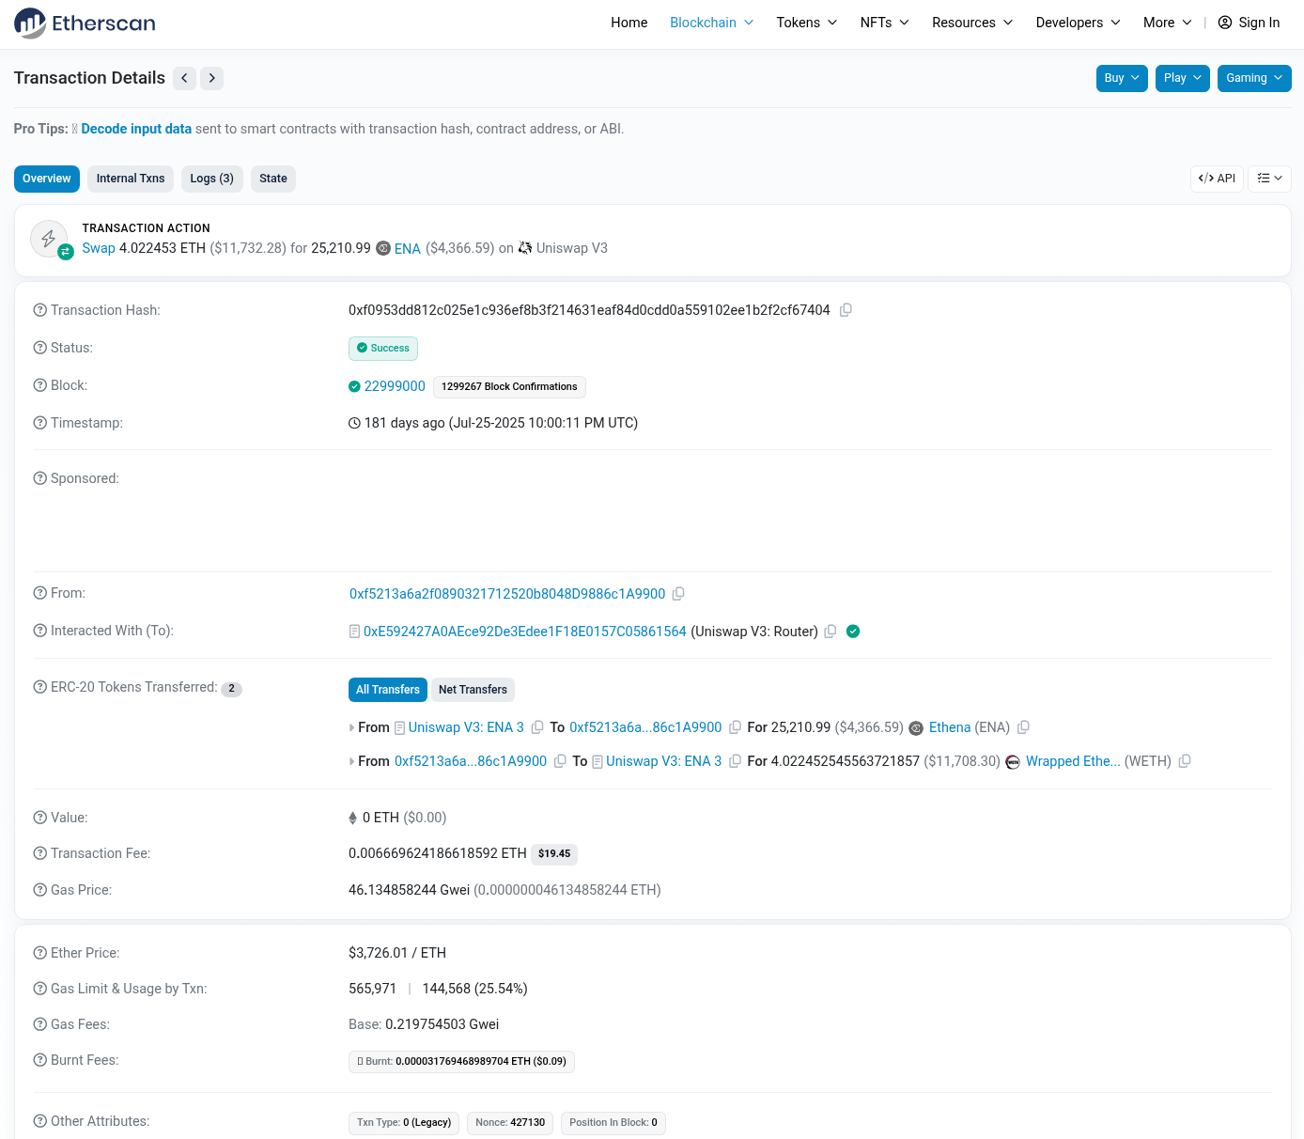
Task: Click the question mark beside Transaction Fee
Action: click(x=39, y=853)
